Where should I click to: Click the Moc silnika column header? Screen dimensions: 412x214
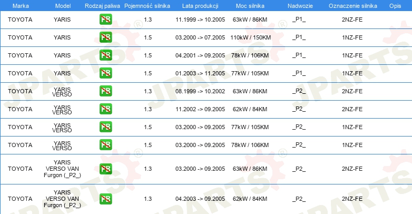click(x=250, y=6)
